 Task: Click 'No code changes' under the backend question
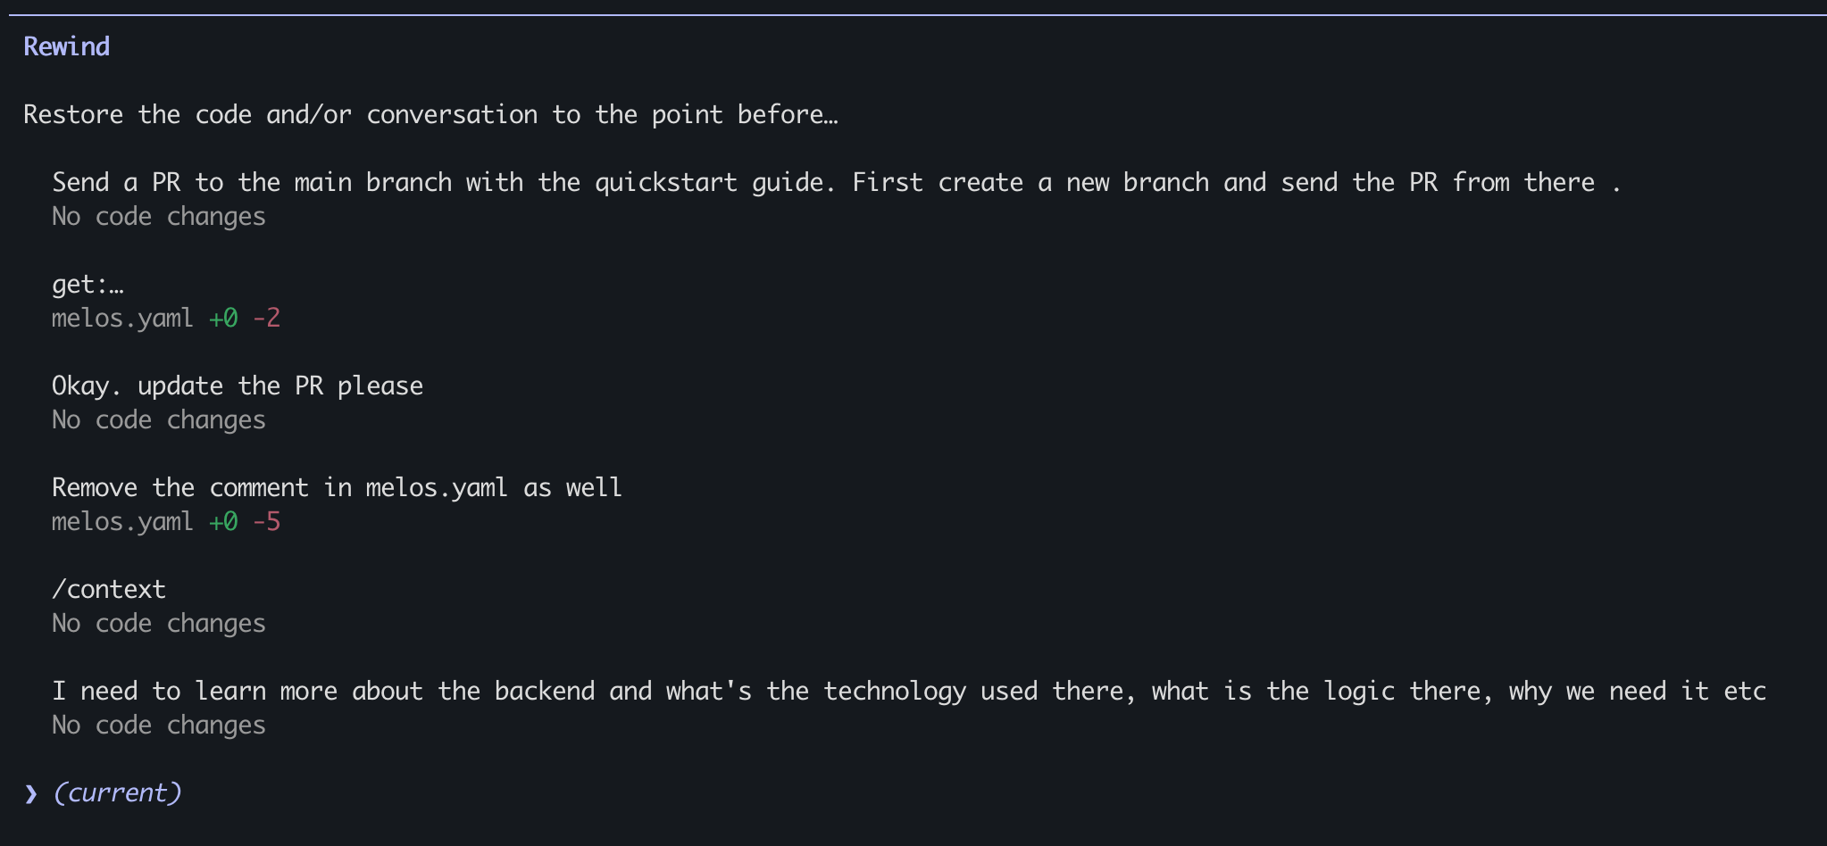coord(159,726)
